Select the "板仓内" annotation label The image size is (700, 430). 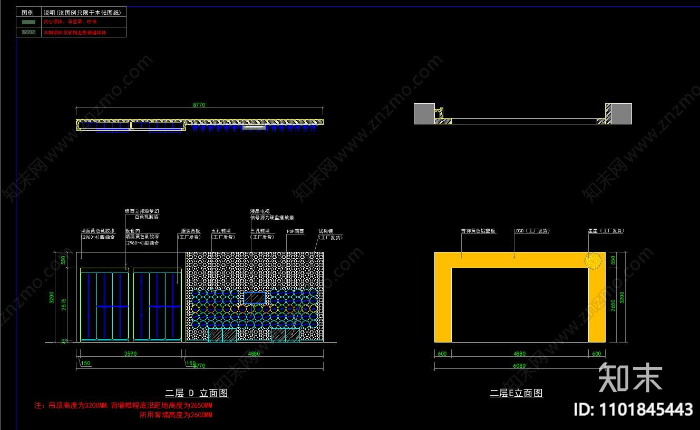132,231
